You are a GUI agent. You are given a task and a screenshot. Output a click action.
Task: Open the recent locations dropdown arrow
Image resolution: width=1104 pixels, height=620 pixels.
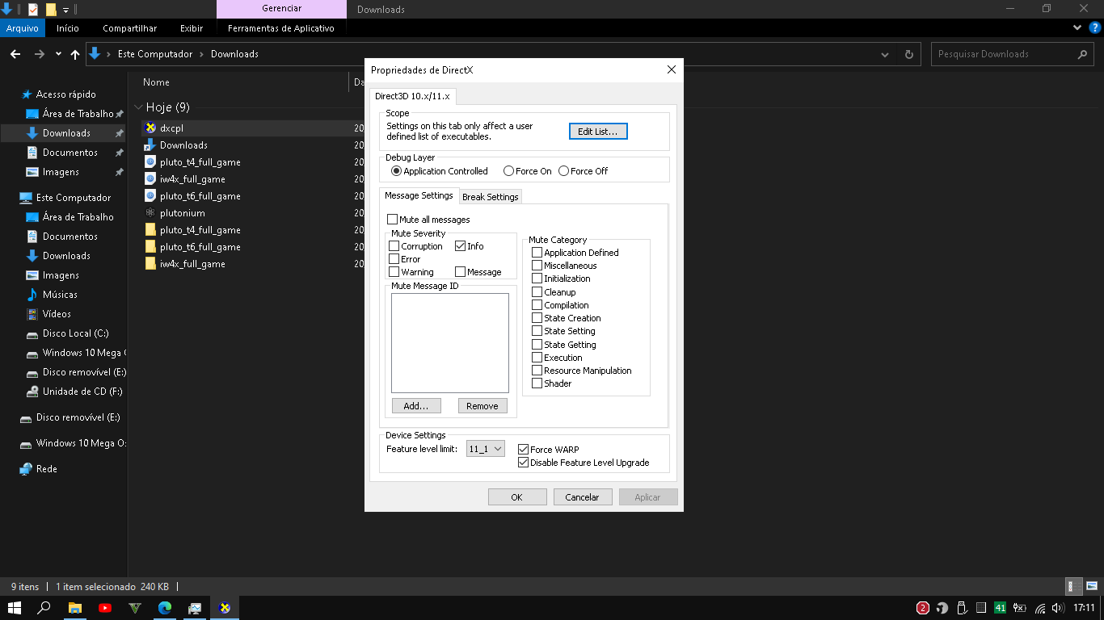tap(58, 54)
